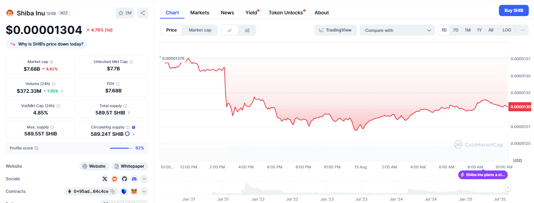Open the Compare with dropdown
This screenshot has height=203, width=534.
(397, 30)
